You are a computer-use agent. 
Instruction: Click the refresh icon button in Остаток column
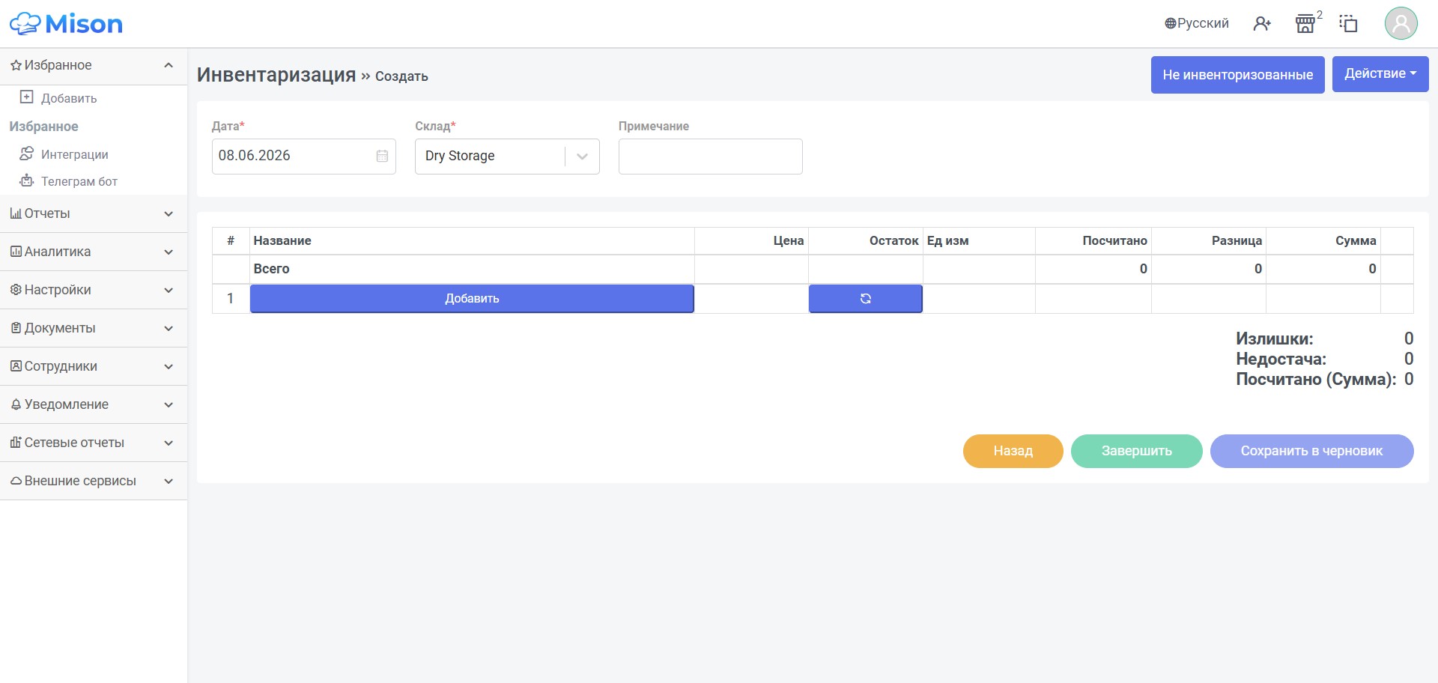point(865,298)
